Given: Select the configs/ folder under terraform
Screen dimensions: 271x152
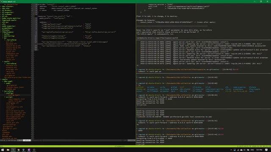Looking at the screenshot, I should (10, 93).
